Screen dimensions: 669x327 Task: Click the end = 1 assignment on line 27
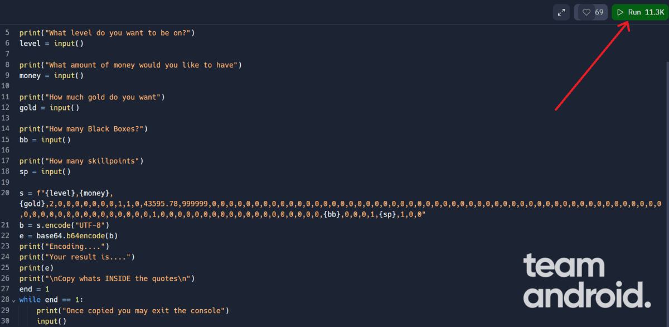(33, 289)
